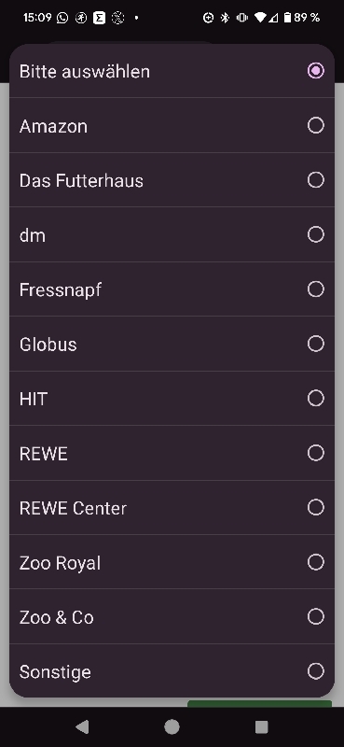Image resolution: width=344 pixels, height=747 pixels.
Task: Select the Amazon radio button
Action: 315,126
